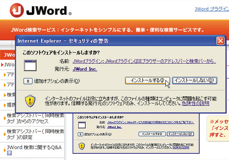Screen dimensions: 229x160
Task: Click the インストールしない button in the dialog
Action: coord(195,81)
